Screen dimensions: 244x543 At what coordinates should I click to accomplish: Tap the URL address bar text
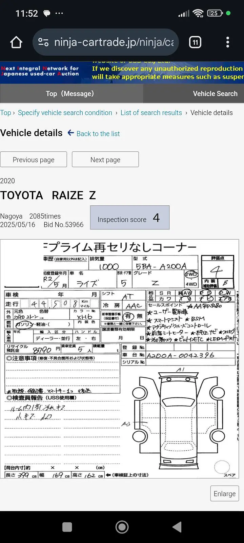(114, 42)
